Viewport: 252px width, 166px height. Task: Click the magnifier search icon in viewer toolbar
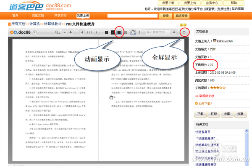coord(57,32)
